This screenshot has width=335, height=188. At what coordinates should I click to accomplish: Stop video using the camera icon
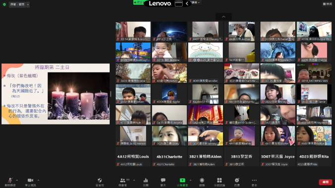point(30,182)
